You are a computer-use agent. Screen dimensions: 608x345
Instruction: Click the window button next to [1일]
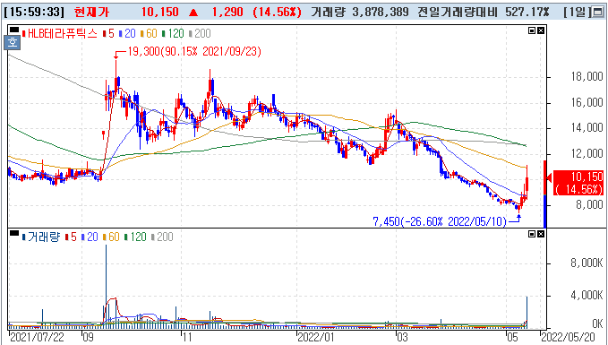[x=597, y=12]
